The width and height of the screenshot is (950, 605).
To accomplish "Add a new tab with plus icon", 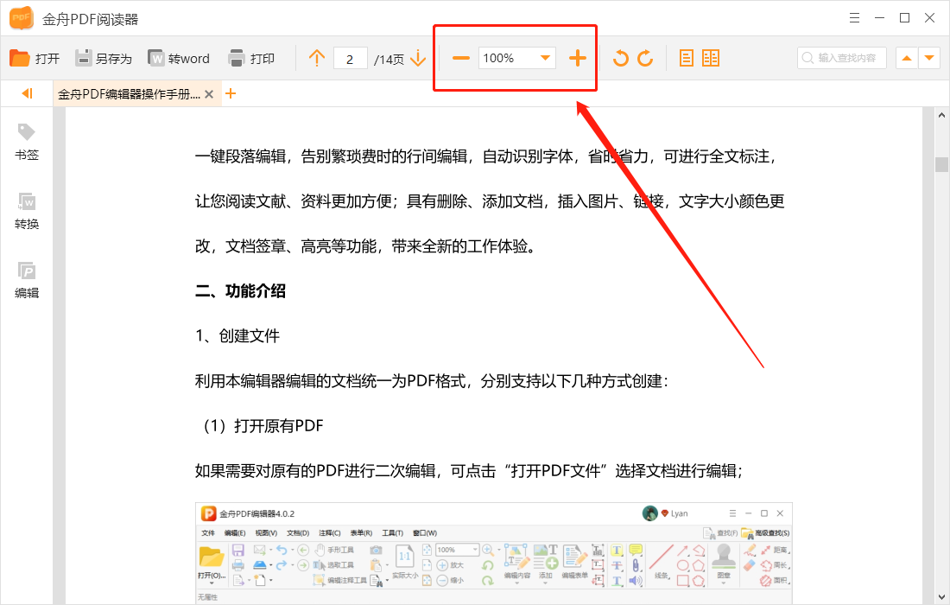I will pos(231,93).
